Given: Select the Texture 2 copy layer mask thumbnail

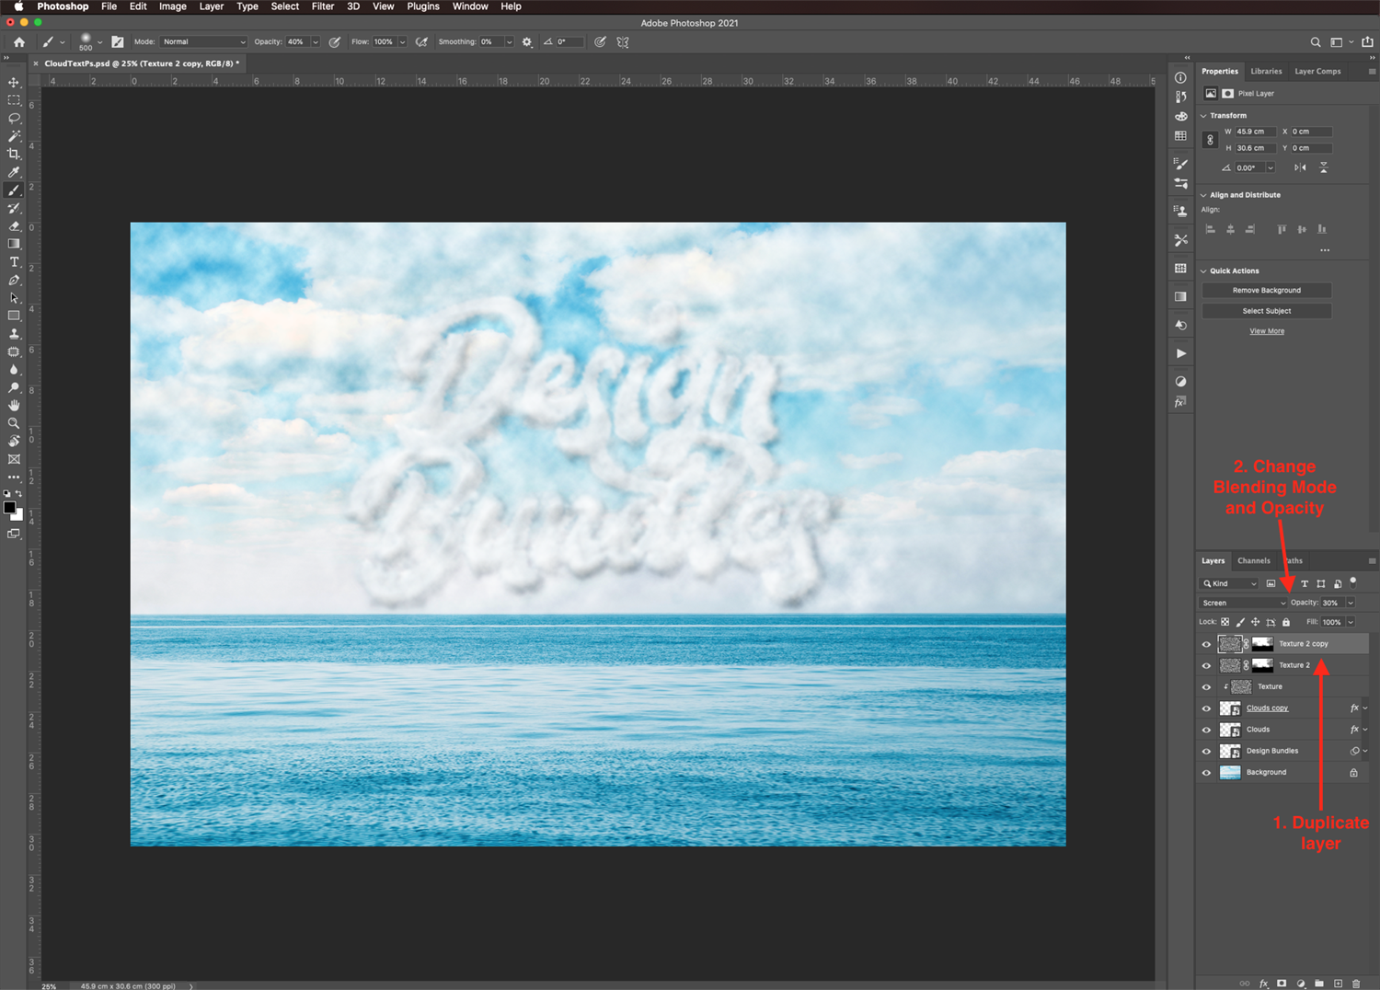Looking at the screenshot, I should click(x=1263, y=644).
